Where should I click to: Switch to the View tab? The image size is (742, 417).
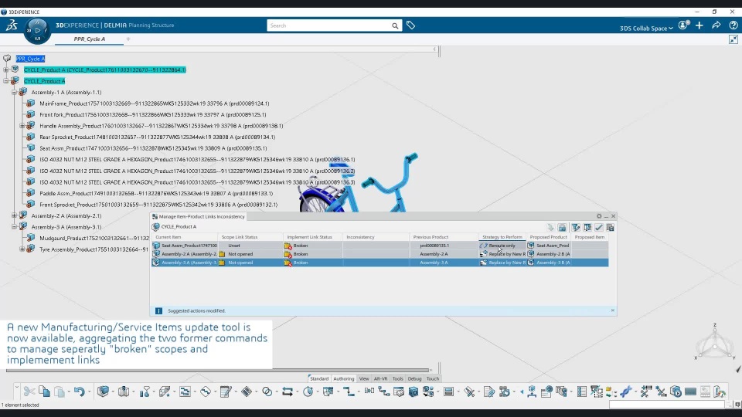pos(364,378)
